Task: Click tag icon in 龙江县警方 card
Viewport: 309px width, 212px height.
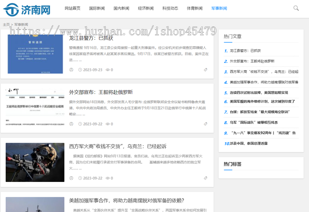Action: click(205, 70)
